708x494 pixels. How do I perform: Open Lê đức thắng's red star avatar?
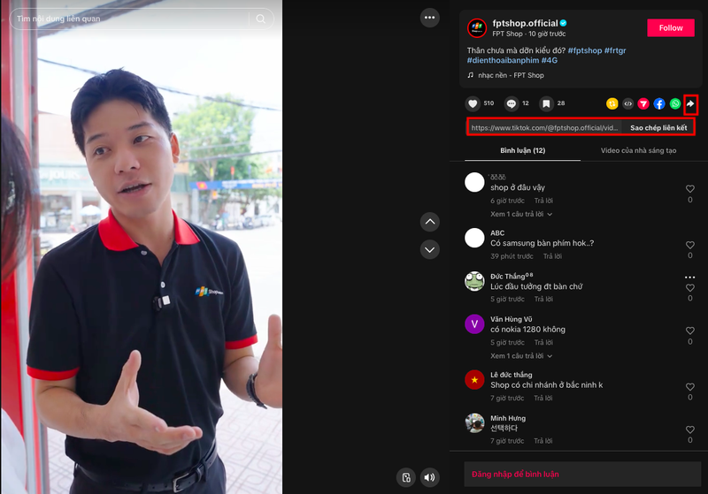click(474, 380)
